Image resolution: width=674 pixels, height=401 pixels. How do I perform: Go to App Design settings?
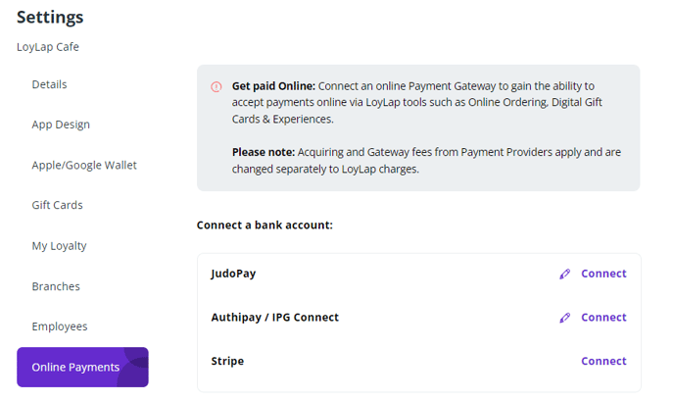click(61, 125)
